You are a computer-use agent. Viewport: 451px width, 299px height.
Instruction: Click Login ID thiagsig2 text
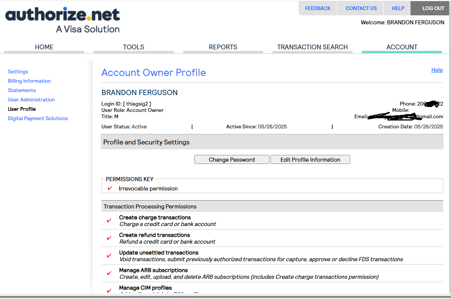[x=126, y=104]
